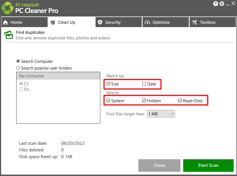
Task: Click the Find duplicates photo icon
Action: [8, 35]
